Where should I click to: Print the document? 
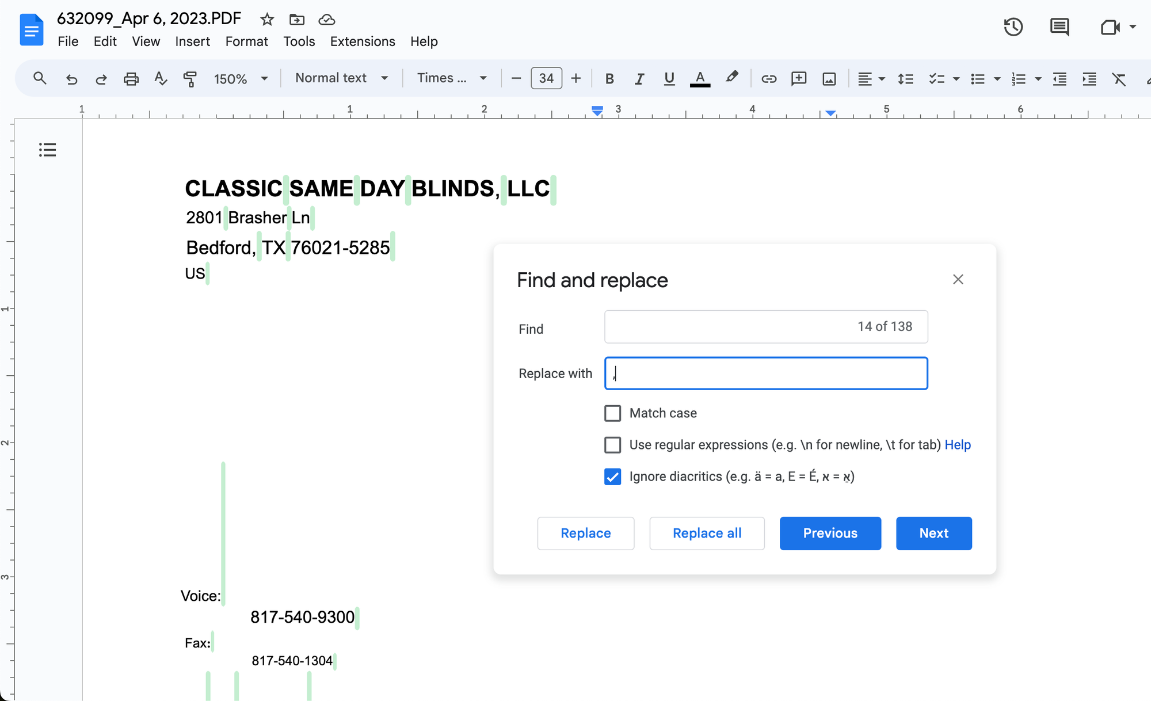tap(131, 79)
